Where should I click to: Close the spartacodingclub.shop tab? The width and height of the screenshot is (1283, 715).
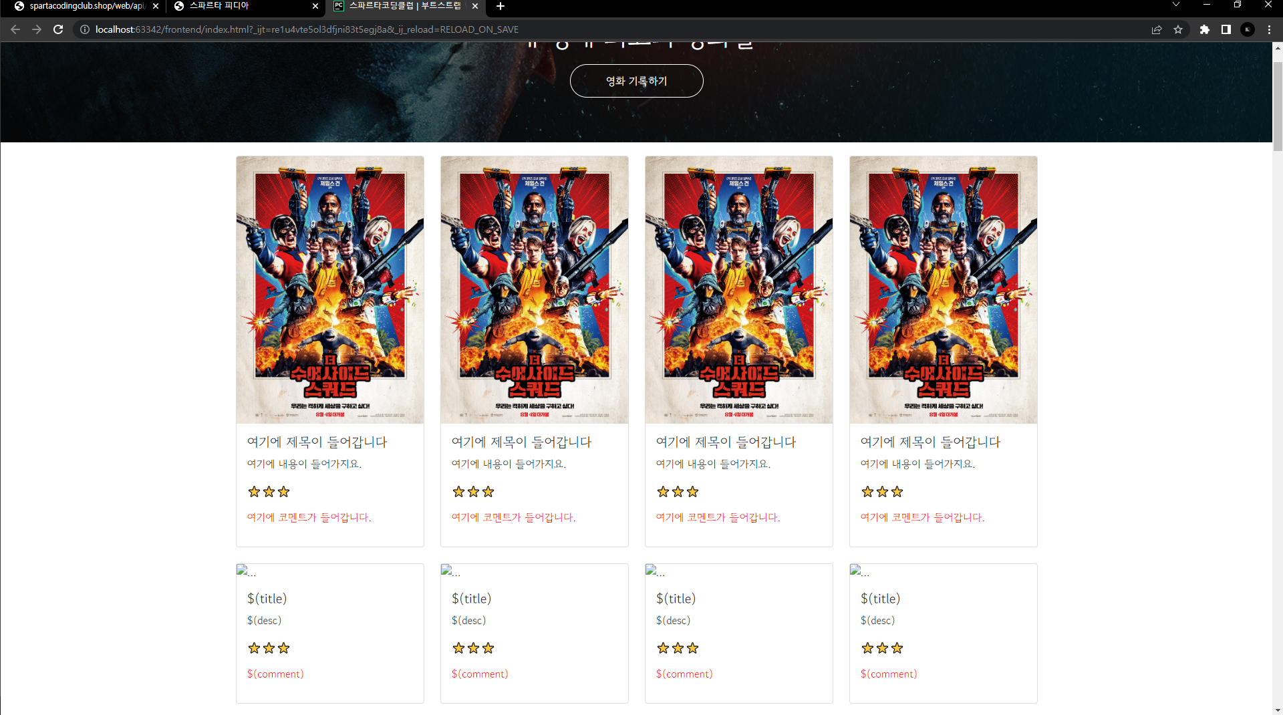point(156,6)
